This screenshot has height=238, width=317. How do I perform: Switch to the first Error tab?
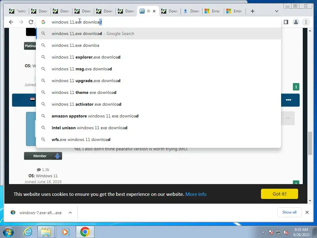pyautogui.click(x=213, y=11)
